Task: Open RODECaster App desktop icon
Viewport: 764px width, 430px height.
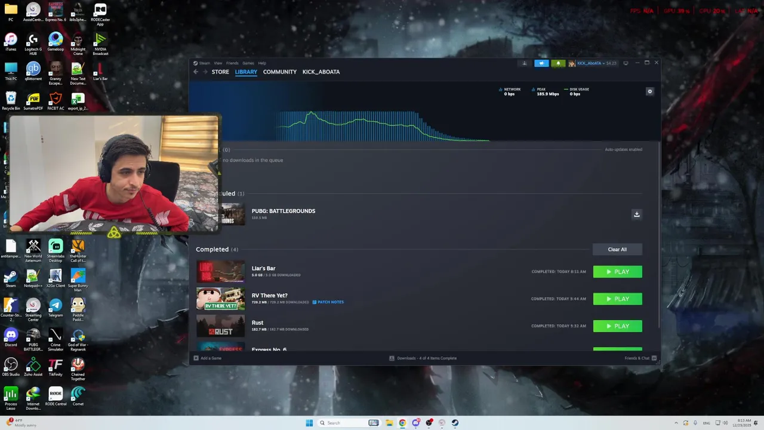Action: 100,14
